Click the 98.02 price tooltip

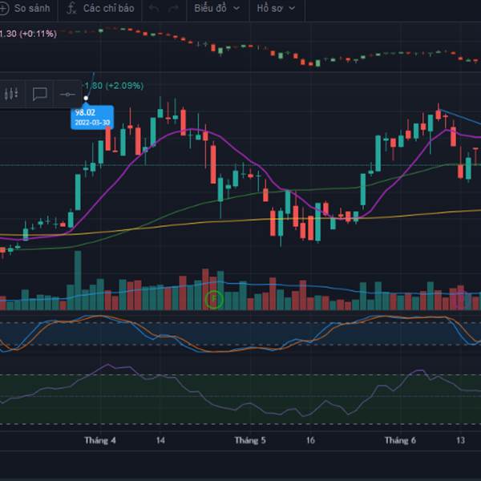(92, 117)
